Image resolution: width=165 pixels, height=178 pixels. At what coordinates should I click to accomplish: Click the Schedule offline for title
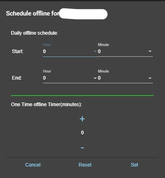point(33,13)
